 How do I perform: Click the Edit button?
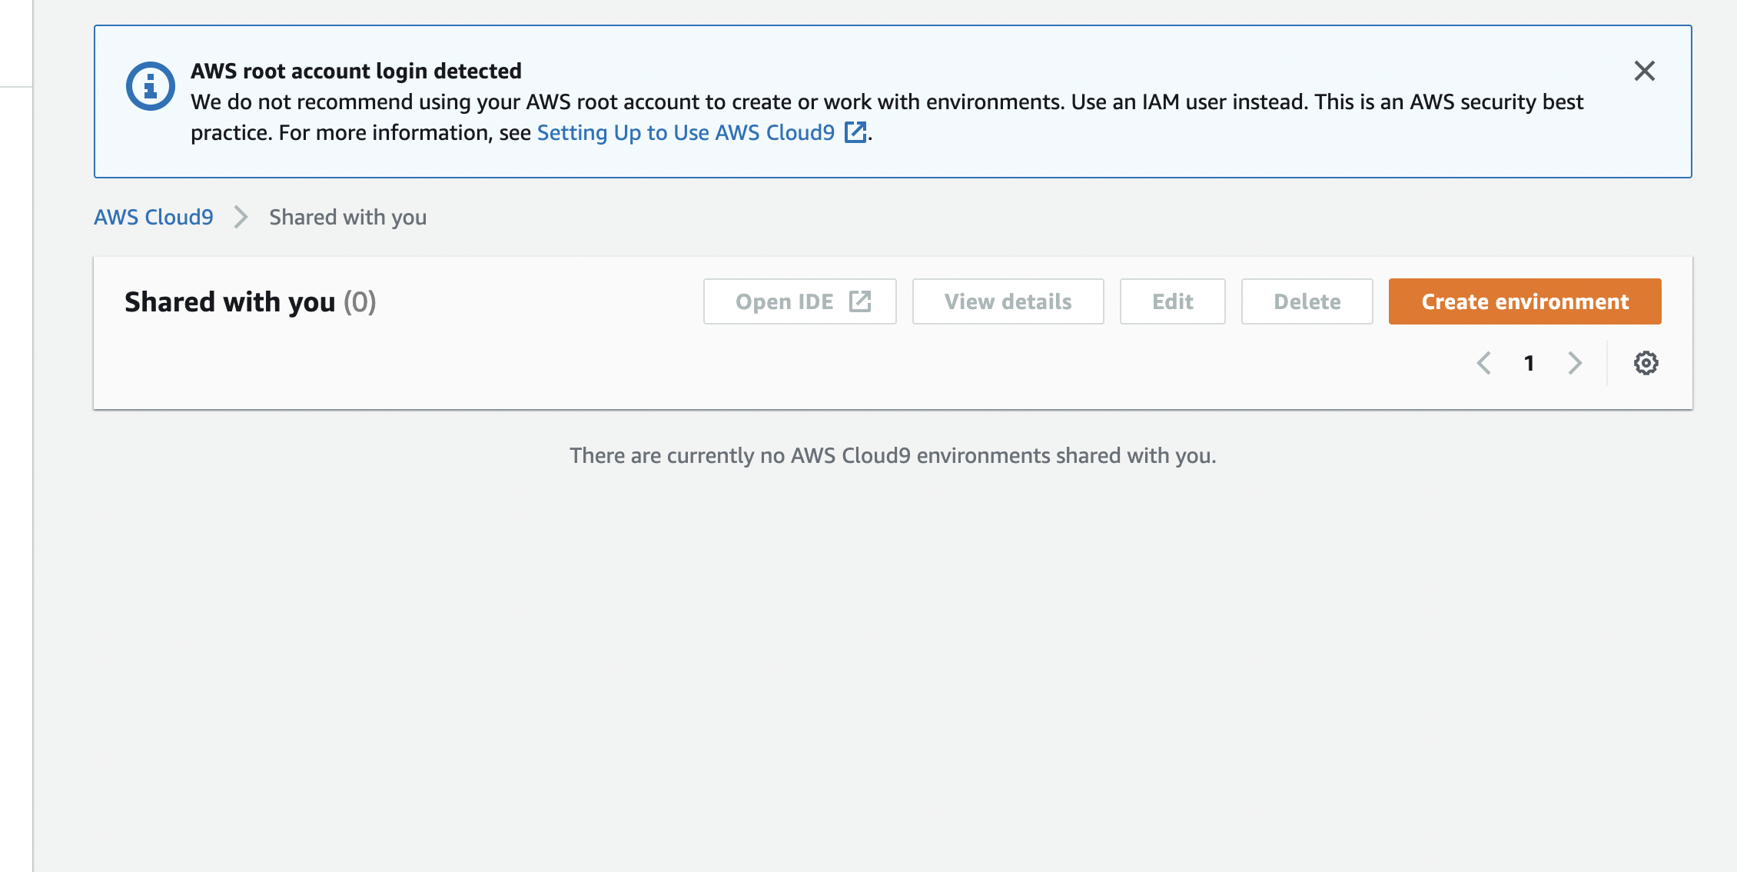click(1172, 301)
